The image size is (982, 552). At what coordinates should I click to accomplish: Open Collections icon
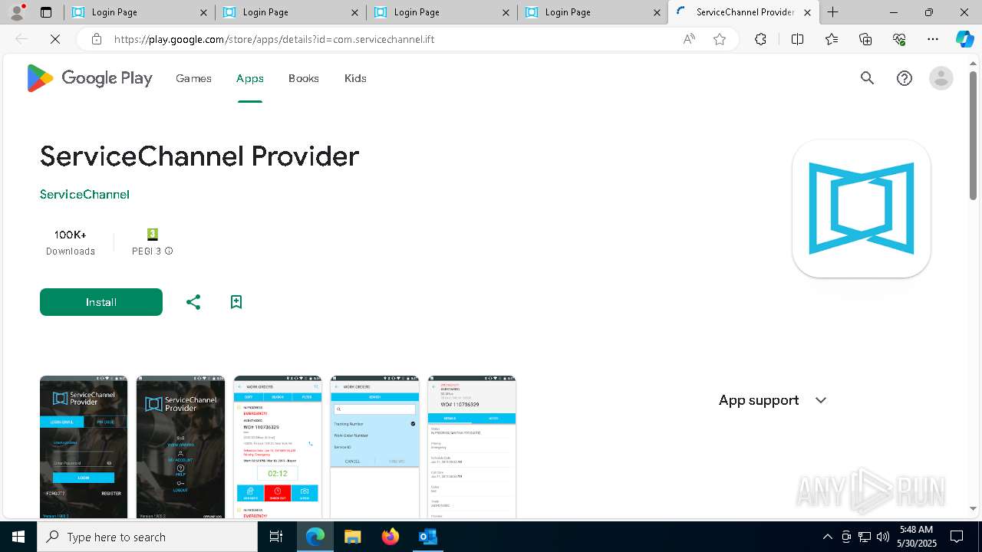click(x=865, y=39)
